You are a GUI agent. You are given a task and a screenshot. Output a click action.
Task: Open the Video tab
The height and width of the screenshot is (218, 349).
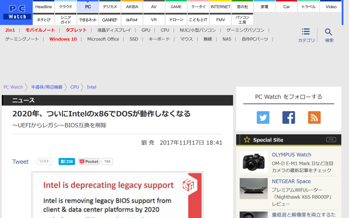pyautogui.click(x=331, y=7)
